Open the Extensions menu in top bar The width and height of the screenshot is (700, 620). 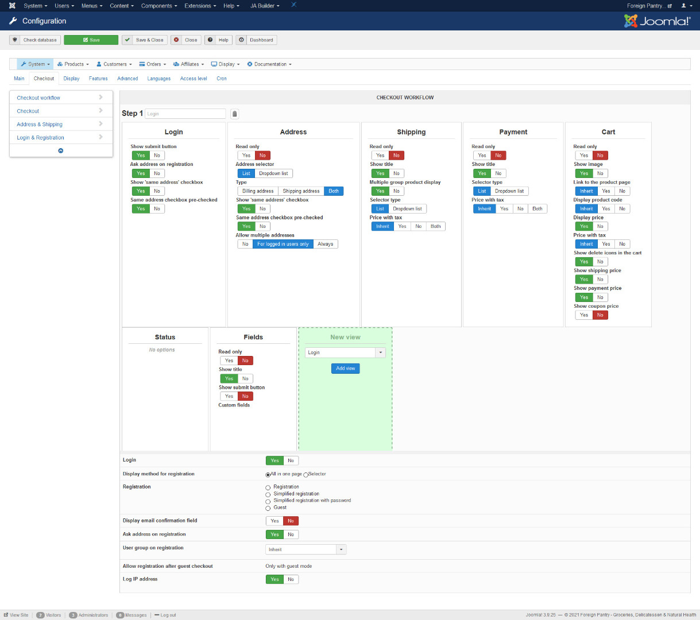pos(200,6)
